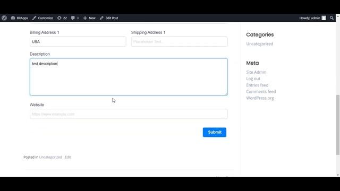Open the Howdy, admin account menu
The height and width of the screenshot is (191, 340).
[x=312, y=18]
